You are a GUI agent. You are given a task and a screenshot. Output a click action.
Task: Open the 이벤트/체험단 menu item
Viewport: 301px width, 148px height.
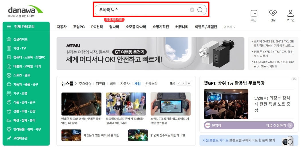[206, 27]
